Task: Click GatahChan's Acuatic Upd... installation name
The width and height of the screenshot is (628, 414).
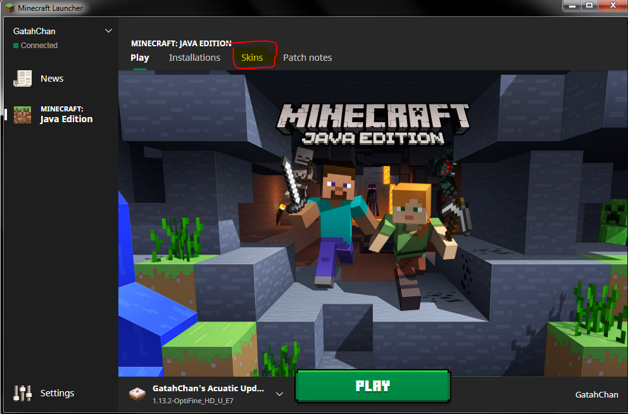Action: click(208, 389)
